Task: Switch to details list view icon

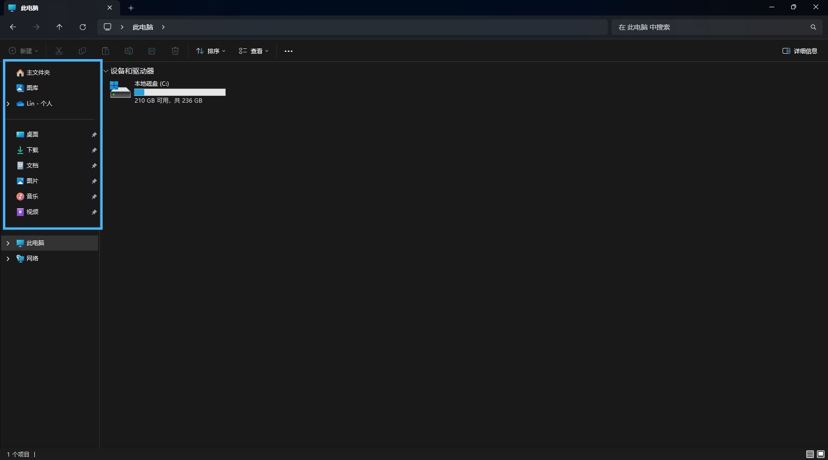Action: [810, 454]
